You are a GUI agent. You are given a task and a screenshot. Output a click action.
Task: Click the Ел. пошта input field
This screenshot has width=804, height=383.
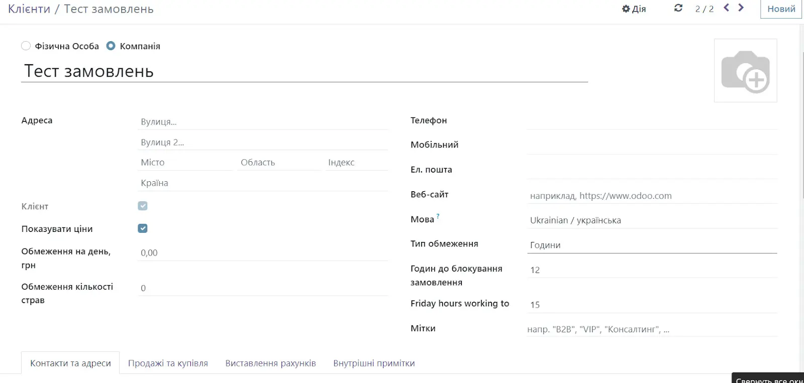click(x=652, y=171)
